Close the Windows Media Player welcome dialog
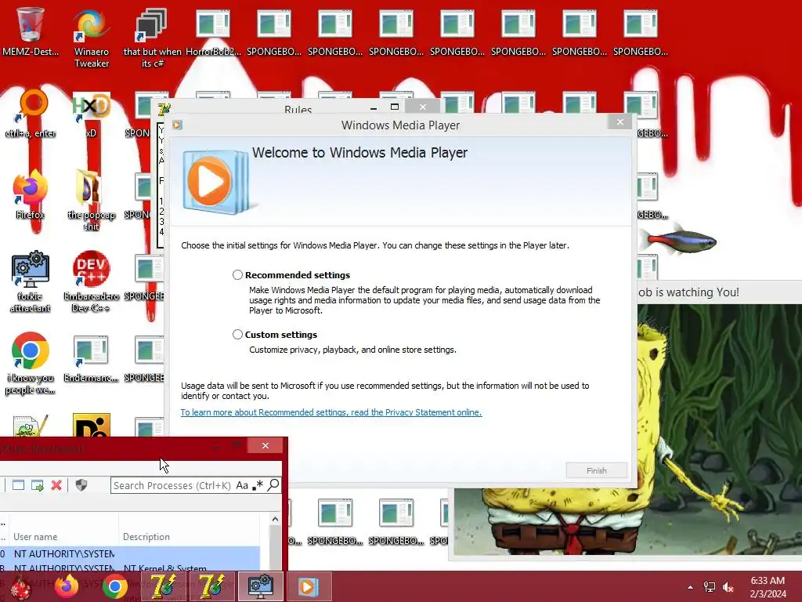Screen dimensions: 802x602 [620, 121]
